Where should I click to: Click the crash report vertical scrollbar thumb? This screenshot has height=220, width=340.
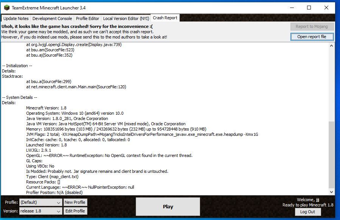click(x=331, y=155)
